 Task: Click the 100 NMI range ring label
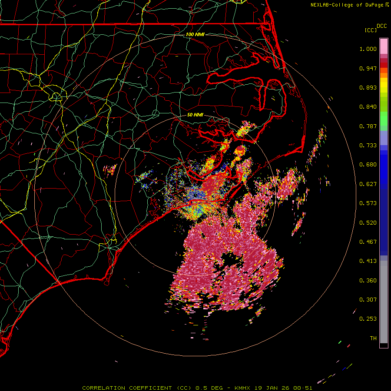(x=195, y=34)
